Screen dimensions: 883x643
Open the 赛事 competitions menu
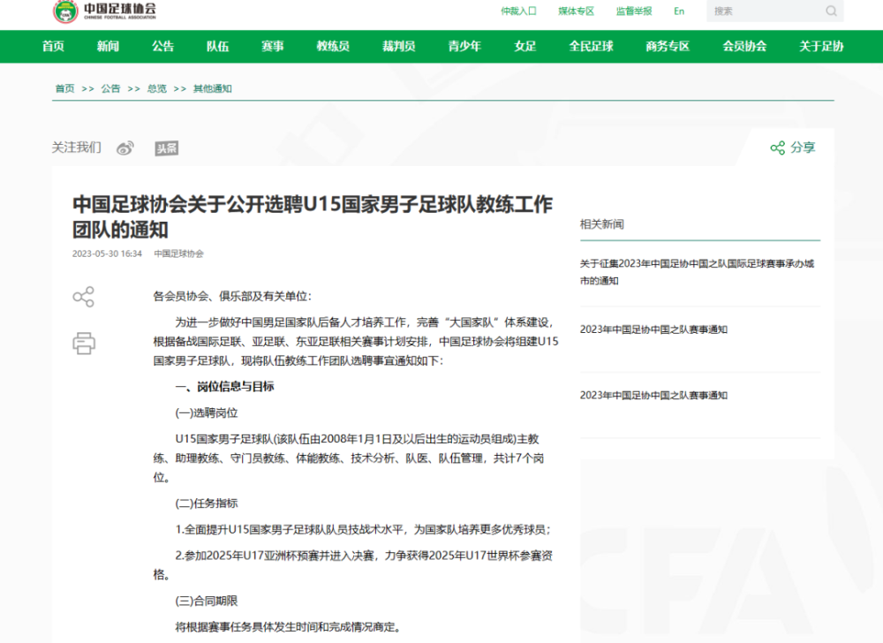click(x=273, y=47)
